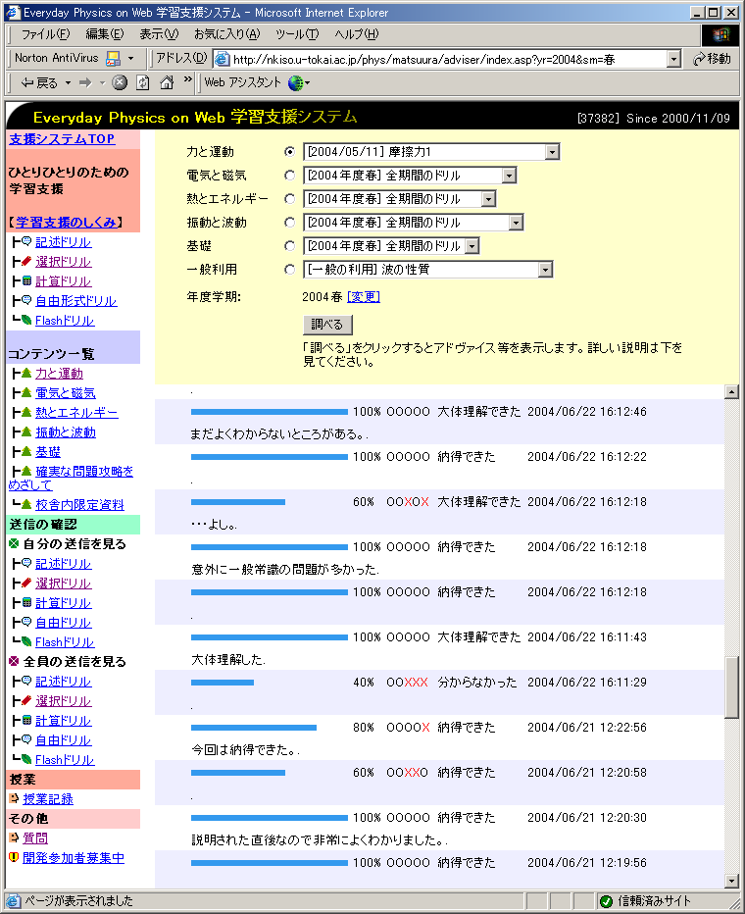Select the 力と運動 radio button
745x914 pixels.
(289, 152)
